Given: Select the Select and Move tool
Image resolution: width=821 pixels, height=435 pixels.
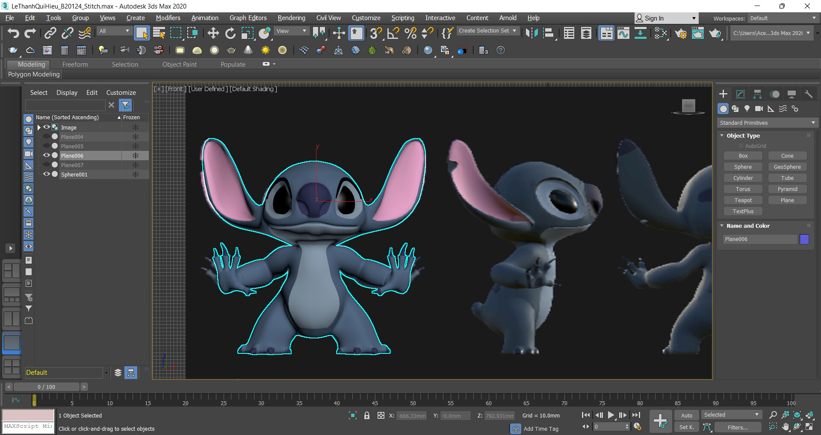Looking at the screenshot, I should point(213,33).
